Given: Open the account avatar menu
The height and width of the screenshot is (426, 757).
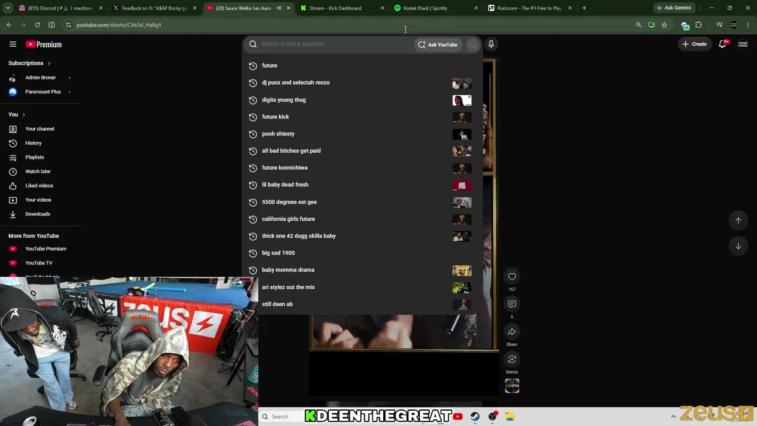Looking at the screenshot, I should pyautogui.click(x=743, y=44).
